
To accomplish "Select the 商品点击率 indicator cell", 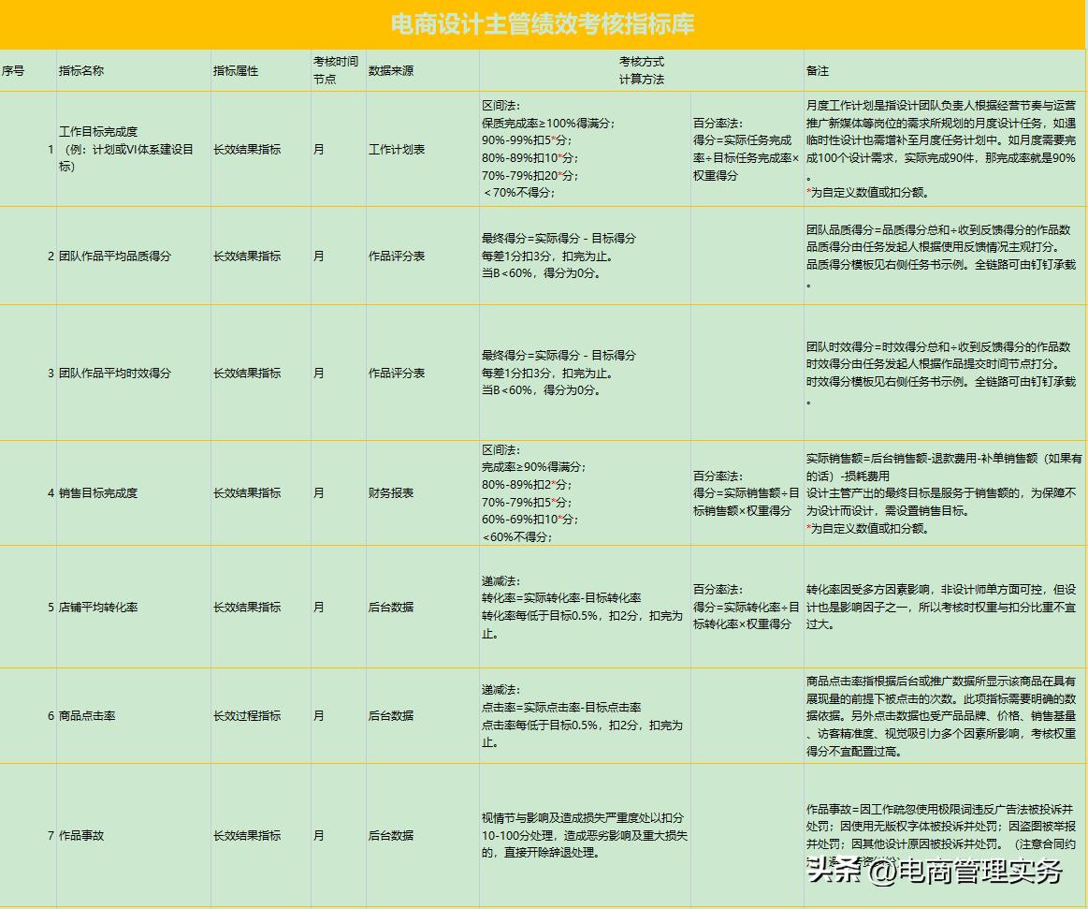I will [x=88, y=713].
